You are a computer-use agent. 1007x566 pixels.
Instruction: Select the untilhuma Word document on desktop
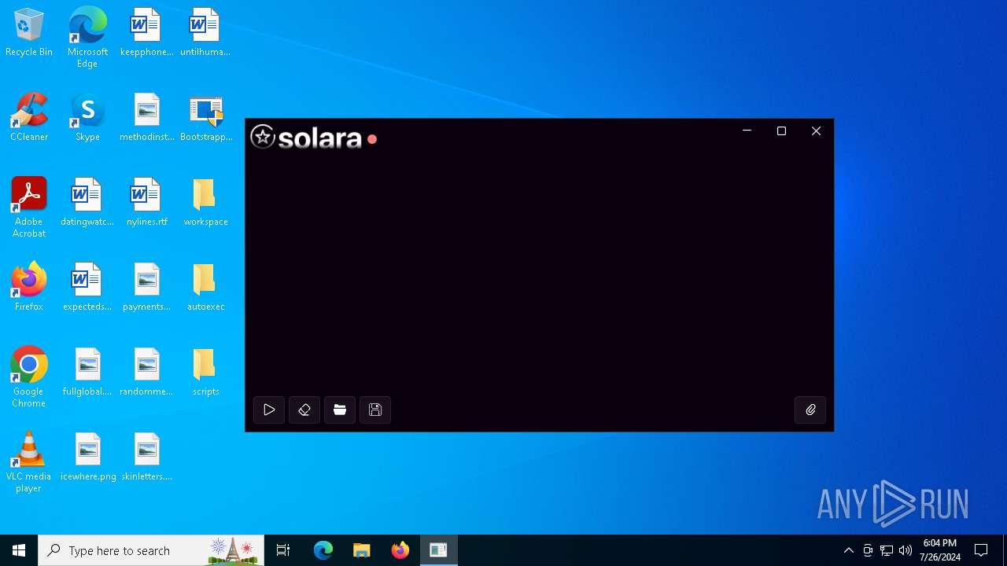[205, 33]
